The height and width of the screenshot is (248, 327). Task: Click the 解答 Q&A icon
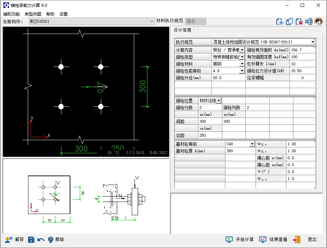pos(15,240)
